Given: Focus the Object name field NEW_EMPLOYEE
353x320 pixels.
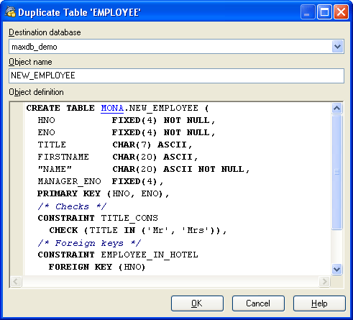Looking at the screenshot, I should click(x=176, y=76).
